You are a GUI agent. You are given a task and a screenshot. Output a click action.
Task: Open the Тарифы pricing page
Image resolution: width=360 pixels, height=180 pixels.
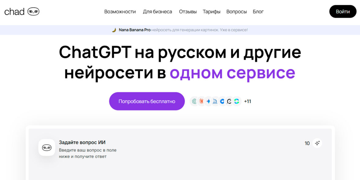tap(212, 12)
